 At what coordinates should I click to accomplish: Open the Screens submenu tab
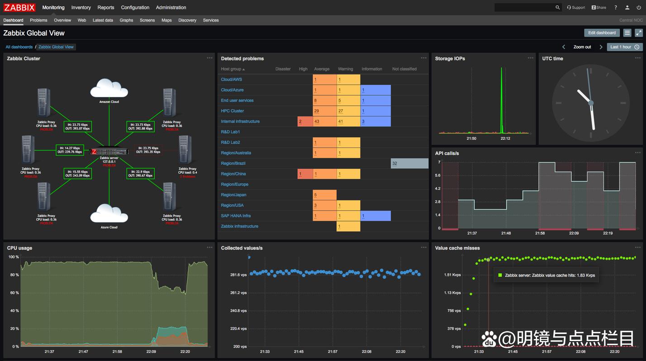[147, 20]
